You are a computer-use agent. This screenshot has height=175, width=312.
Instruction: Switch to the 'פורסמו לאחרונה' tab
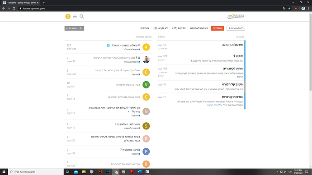[x=199, y=28]
